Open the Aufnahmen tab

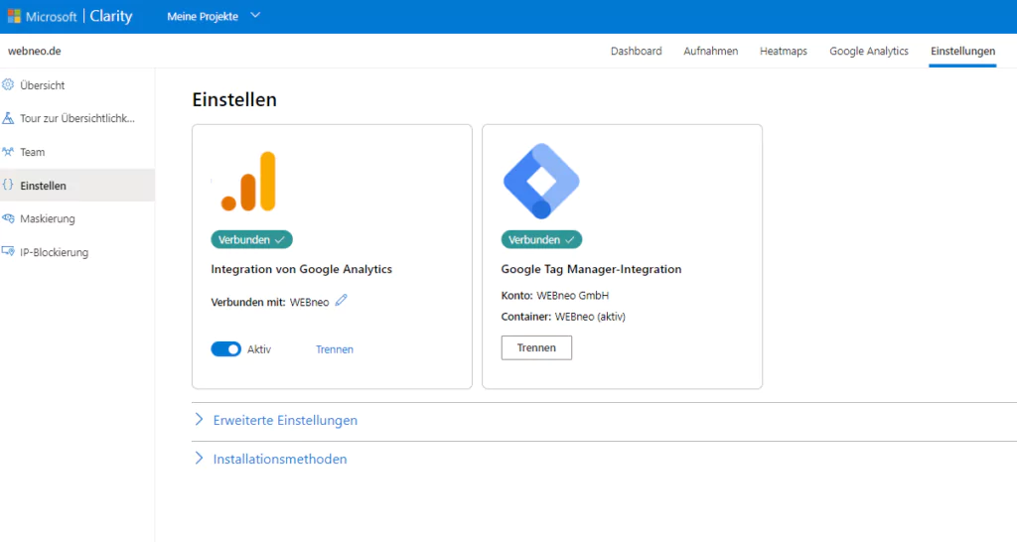click(x=711, y=51)
